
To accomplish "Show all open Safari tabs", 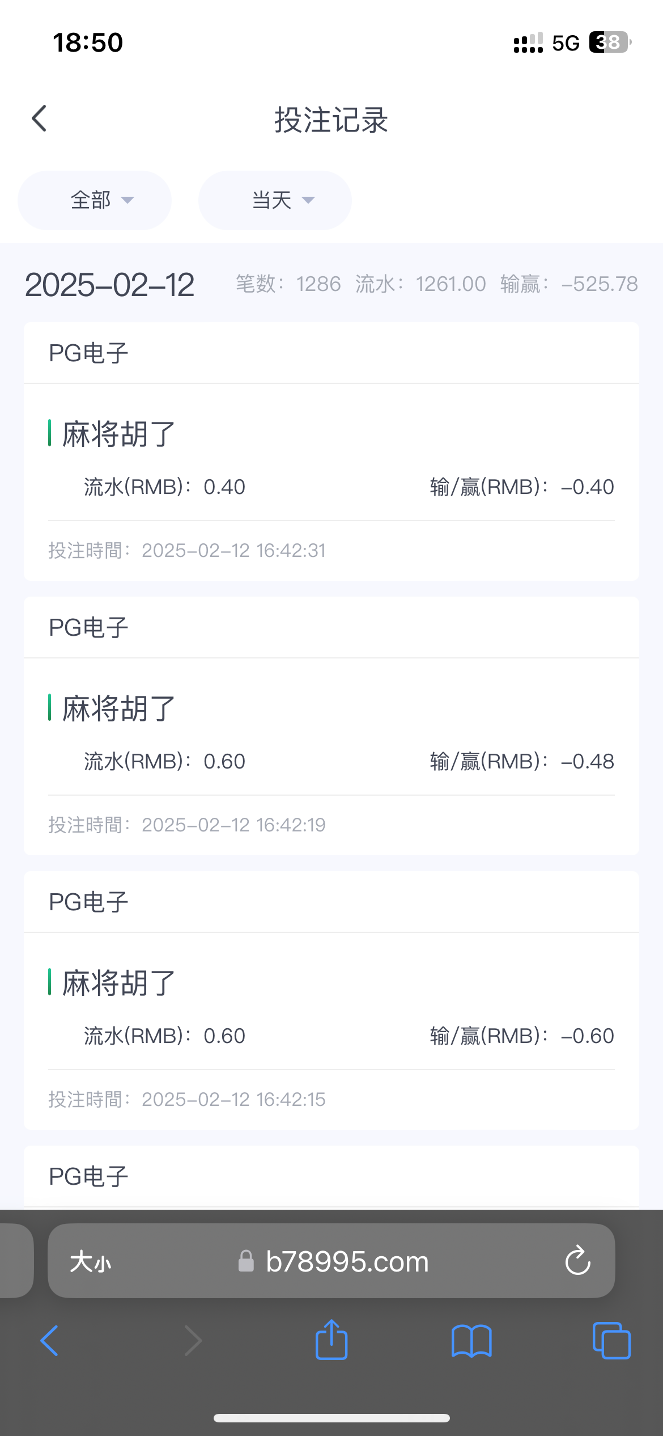I will click(x=611, y=1341).
